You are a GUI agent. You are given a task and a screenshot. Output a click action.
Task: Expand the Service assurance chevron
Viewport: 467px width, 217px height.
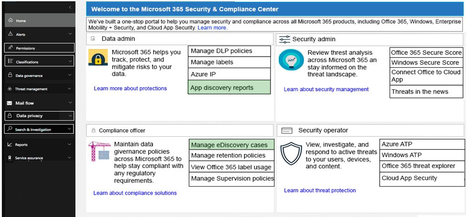click(x=69, y=158)
